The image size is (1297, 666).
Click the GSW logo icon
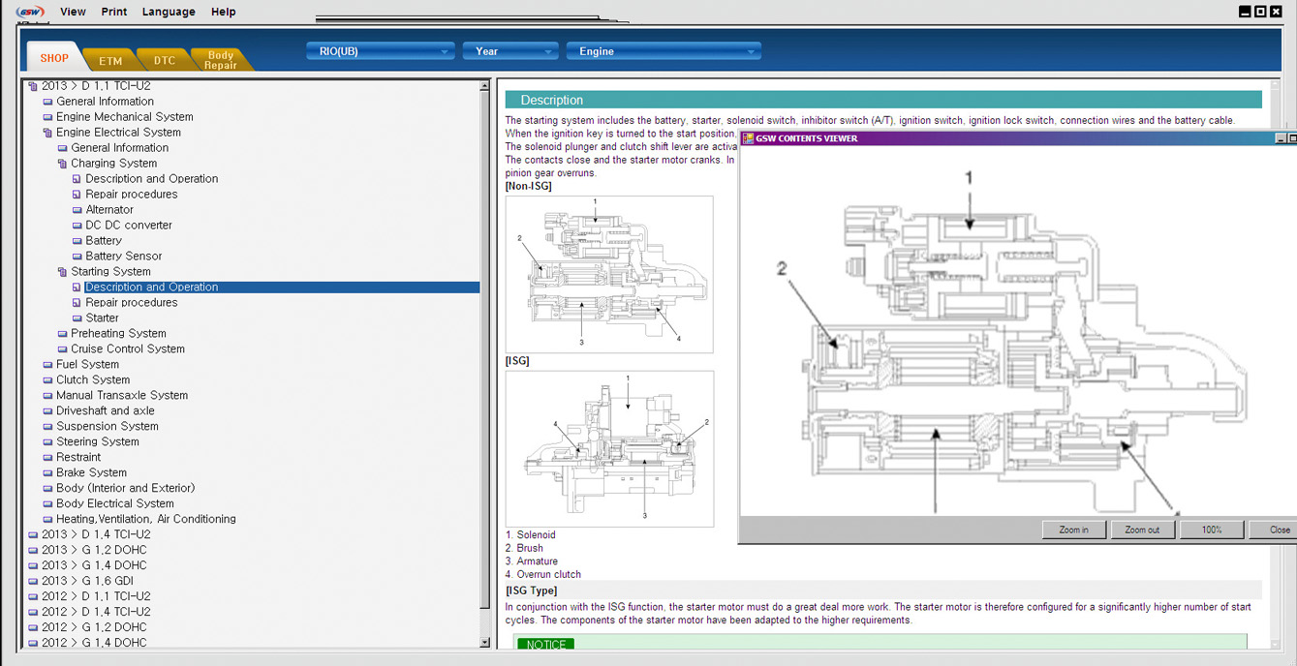coord(29,12)
